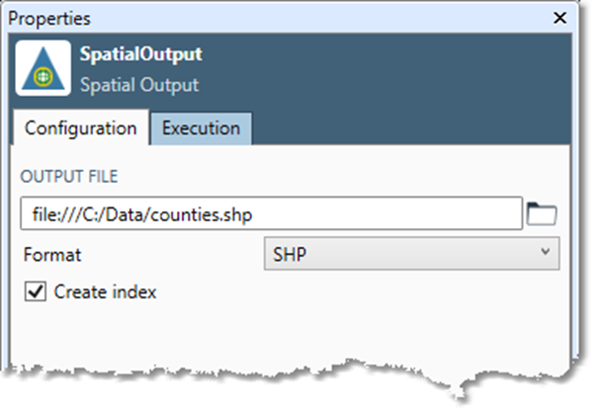Select the Configuration tab
Viewport: 591px width, 411px height.
(81, 127)
